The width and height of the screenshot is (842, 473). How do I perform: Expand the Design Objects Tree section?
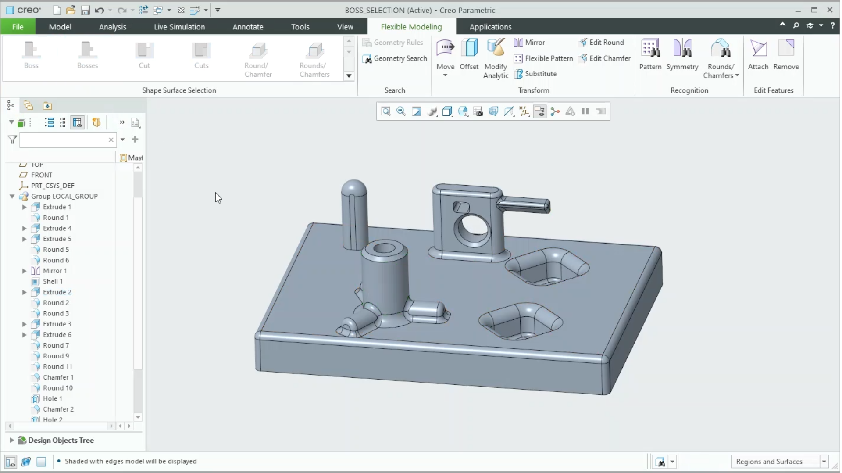pos(12,440)
